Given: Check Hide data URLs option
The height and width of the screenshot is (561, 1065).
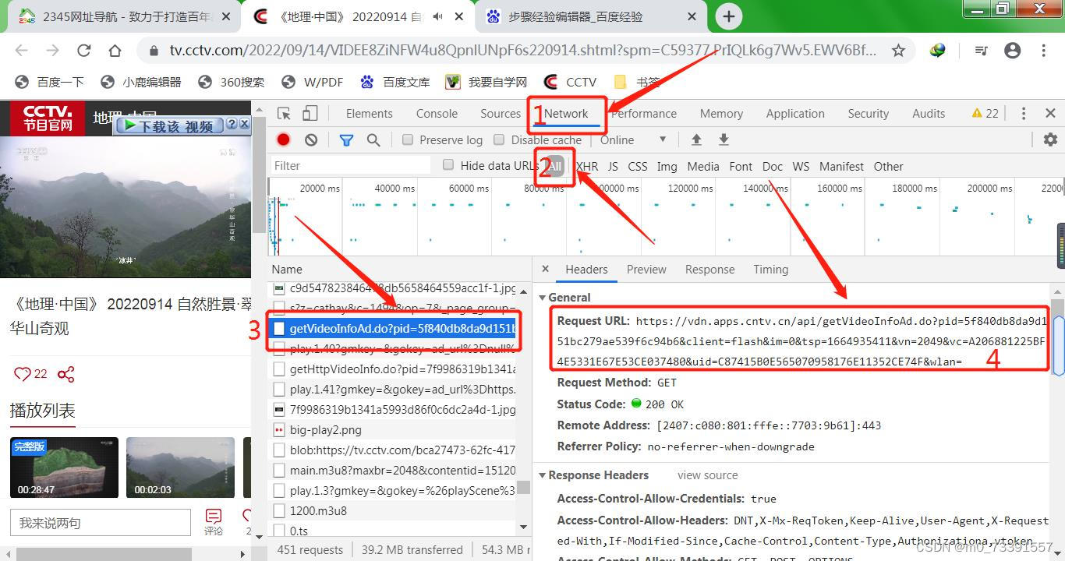Looking at the screenshot, I should (448, 165).
